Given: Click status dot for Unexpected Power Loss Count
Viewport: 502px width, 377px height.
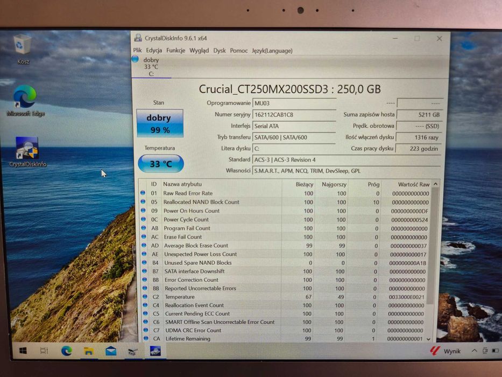Looking at the screenshot, I should (144, 254).
